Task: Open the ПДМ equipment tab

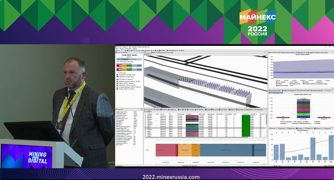Action: point(185,110)
